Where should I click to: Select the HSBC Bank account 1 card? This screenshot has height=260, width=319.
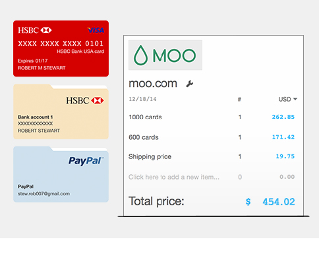61,112
